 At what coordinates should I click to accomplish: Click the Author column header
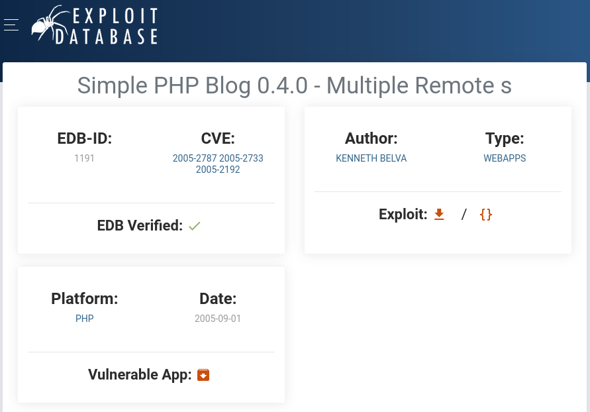(371, 138)
